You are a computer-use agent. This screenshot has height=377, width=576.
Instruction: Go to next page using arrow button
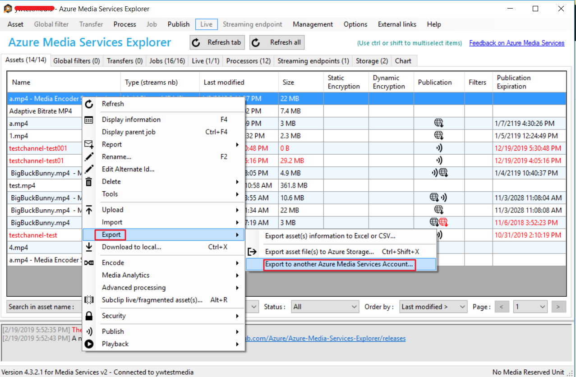point(558,307)
